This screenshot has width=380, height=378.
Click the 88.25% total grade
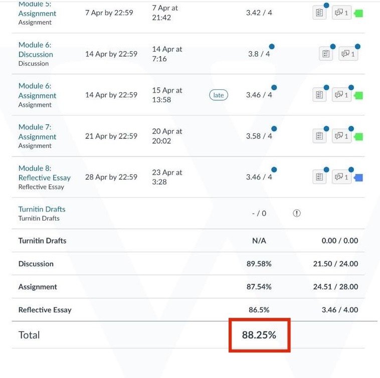click(x=259, y=335)
